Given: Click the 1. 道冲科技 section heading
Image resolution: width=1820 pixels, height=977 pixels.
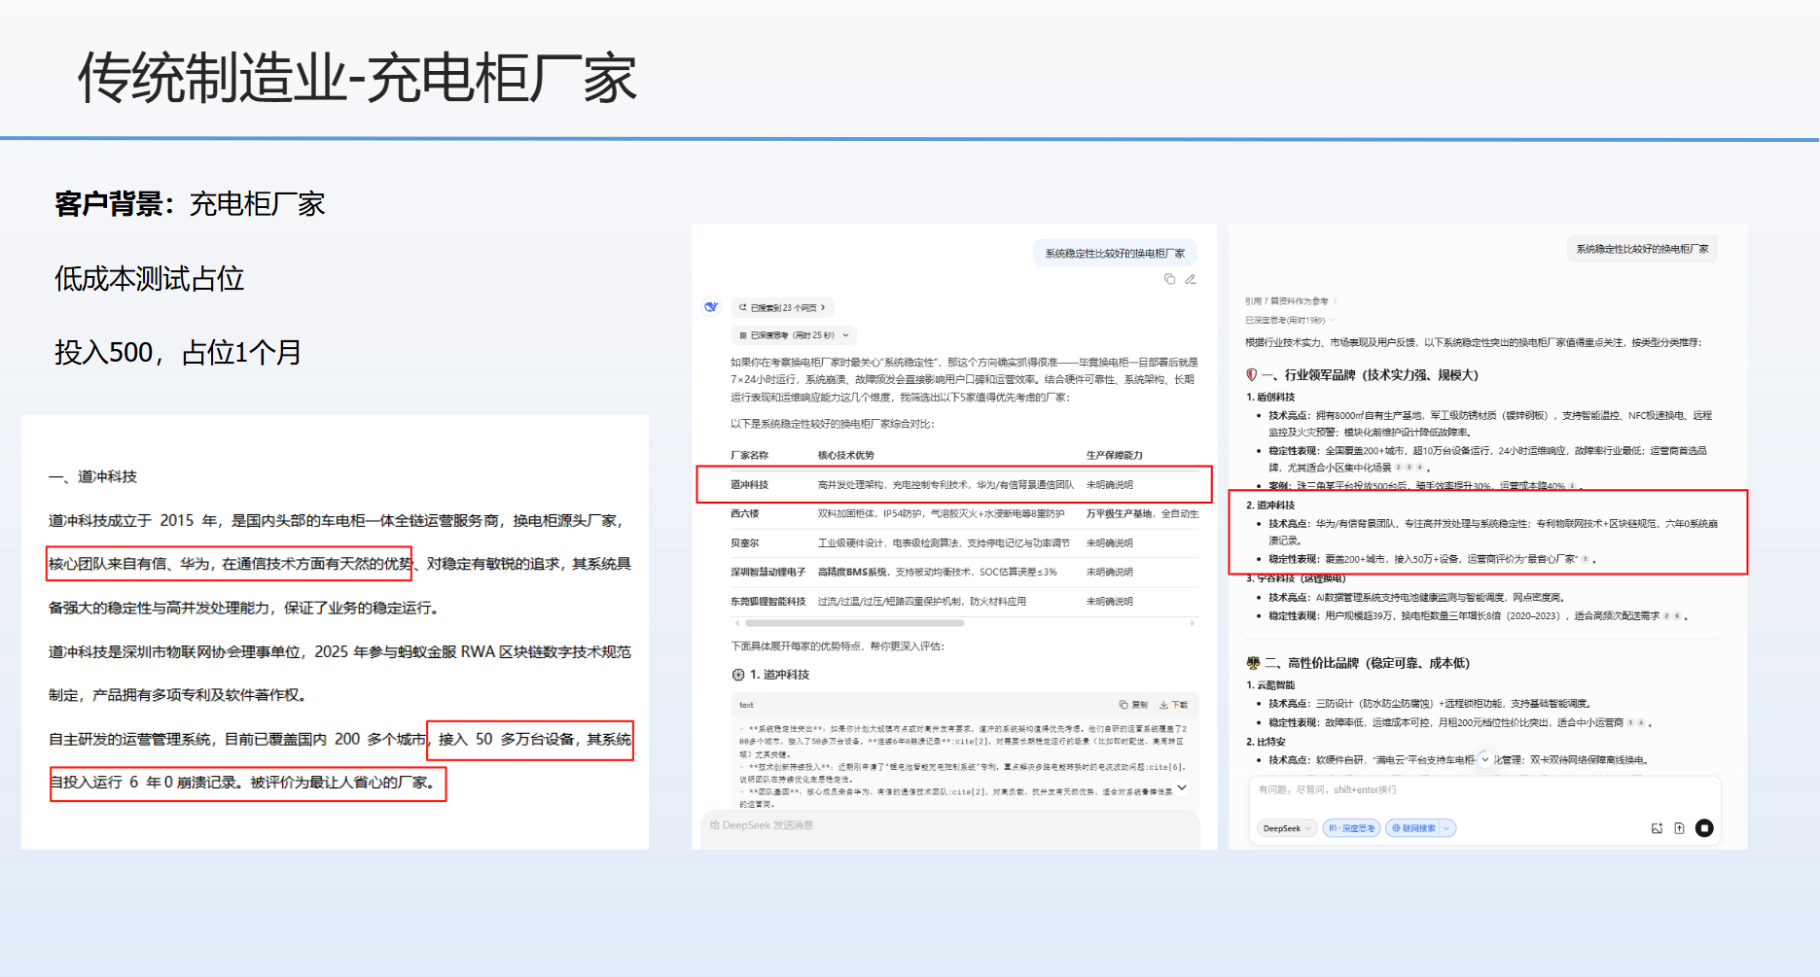Looking at the screenshot, I should 779,675.
